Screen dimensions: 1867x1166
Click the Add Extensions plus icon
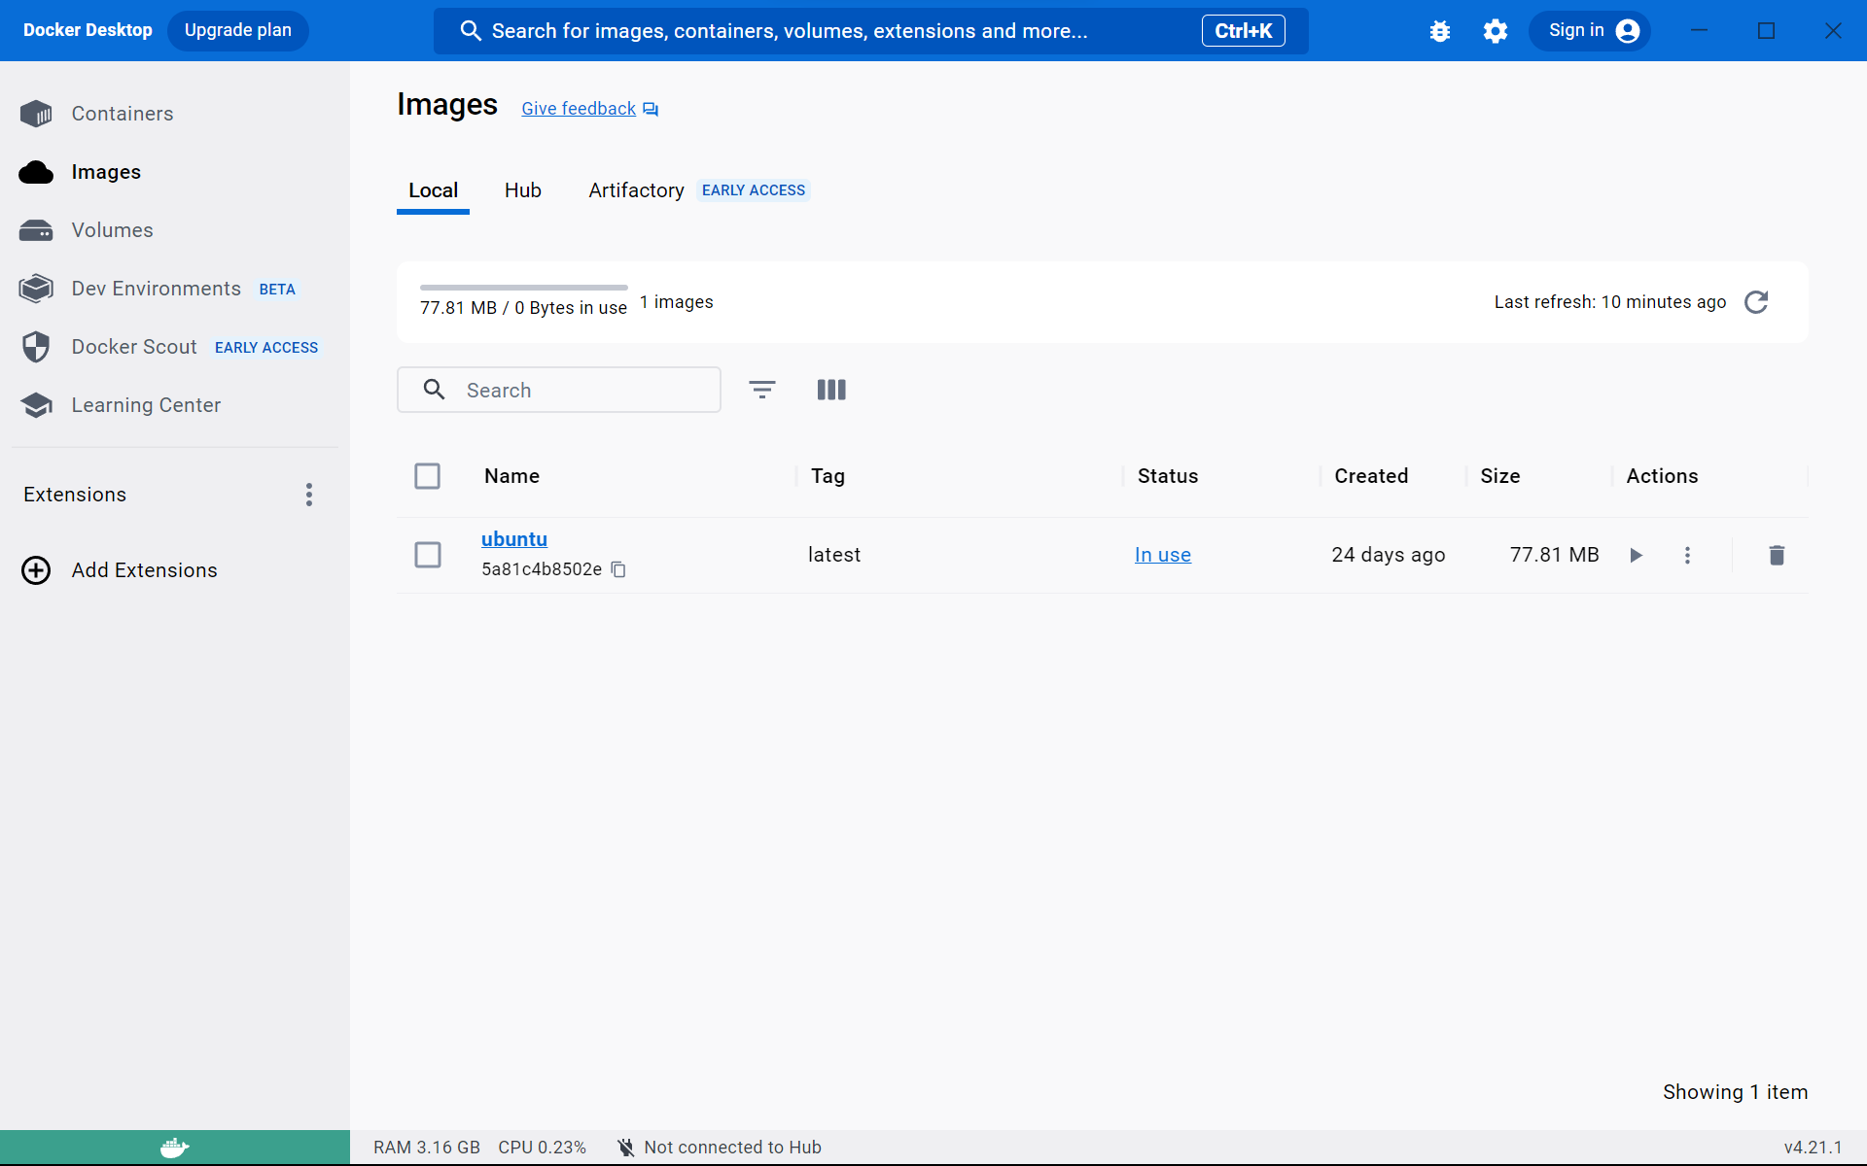point(36,570)
